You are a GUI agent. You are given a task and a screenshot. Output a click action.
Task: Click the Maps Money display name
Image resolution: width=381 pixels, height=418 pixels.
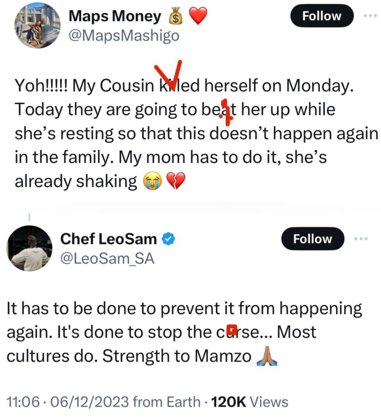tap(115, 16)
